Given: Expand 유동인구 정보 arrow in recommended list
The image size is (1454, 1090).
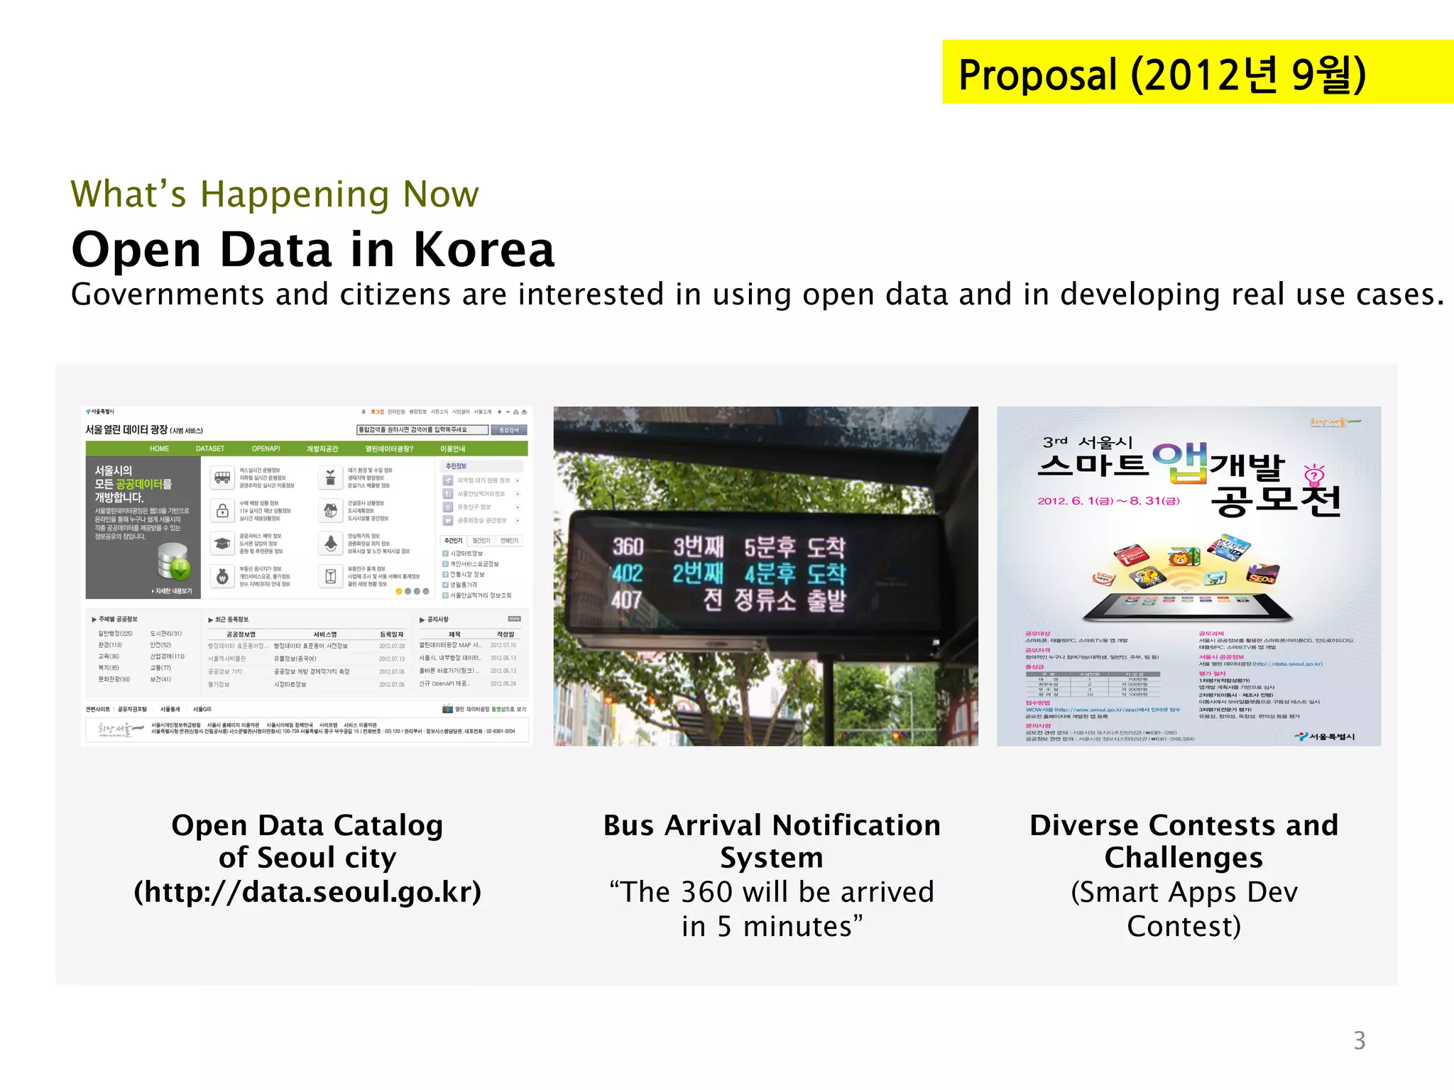Looking at the screenshot, I should point(518,507).
